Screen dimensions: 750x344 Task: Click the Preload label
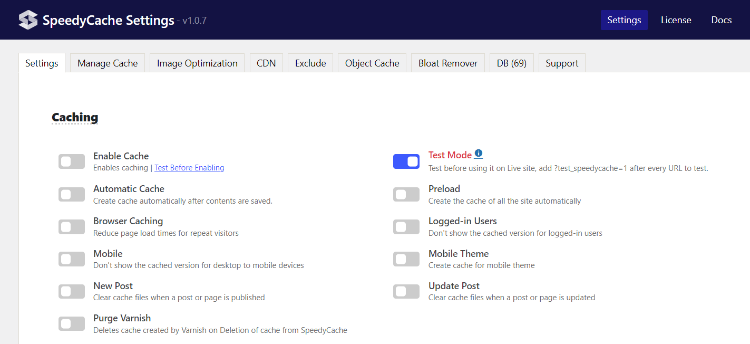[x=444, y=189]
